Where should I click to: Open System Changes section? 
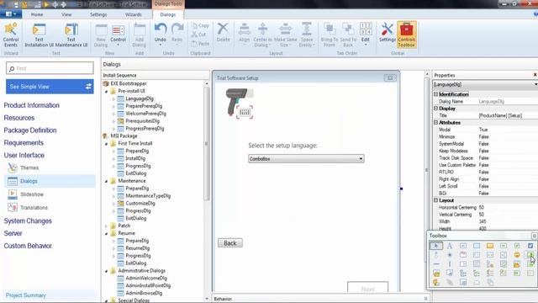(x=28, y=221)
